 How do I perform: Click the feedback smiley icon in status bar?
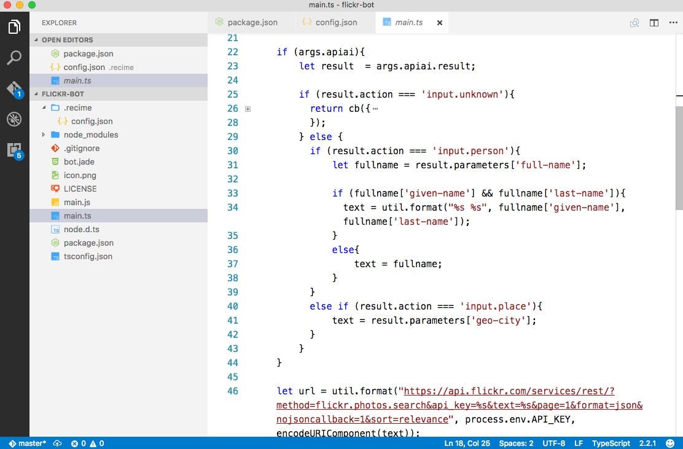(670, 443)
